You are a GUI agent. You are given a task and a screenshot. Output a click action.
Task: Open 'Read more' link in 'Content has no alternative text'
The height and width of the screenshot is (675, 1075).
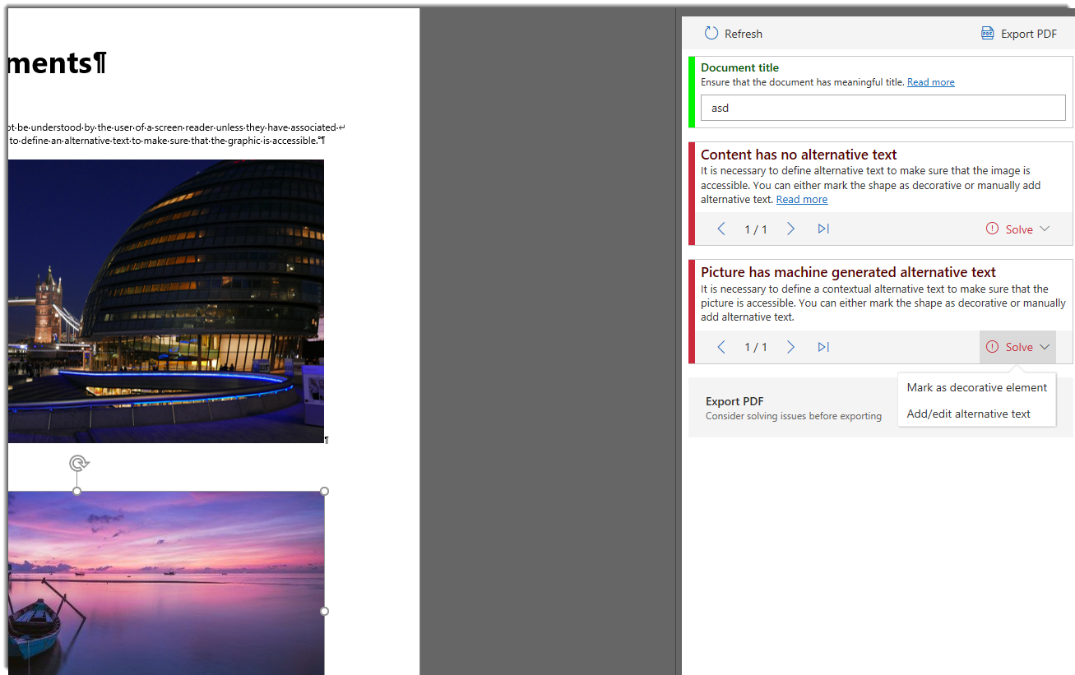click(x=802, y=200)
